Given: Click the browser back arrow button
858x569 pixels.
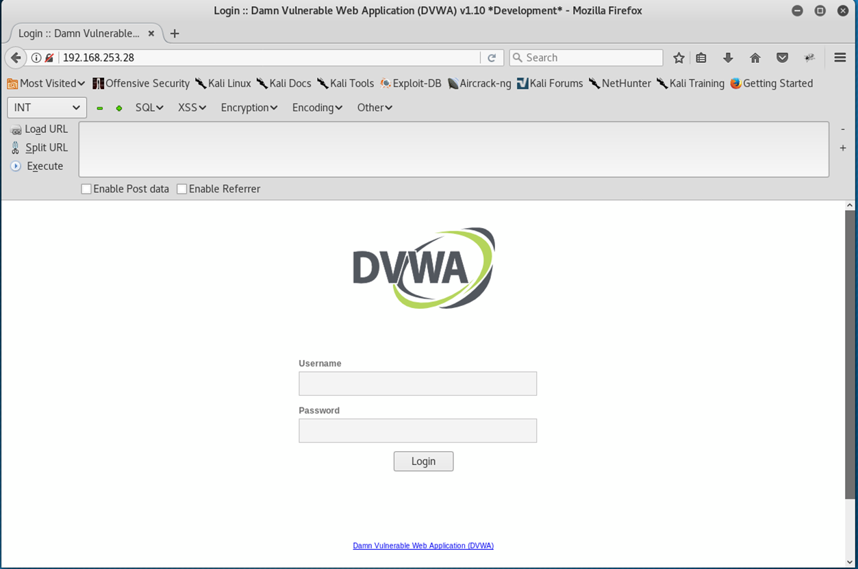Looking at the screenshot, I should [16, 58].
